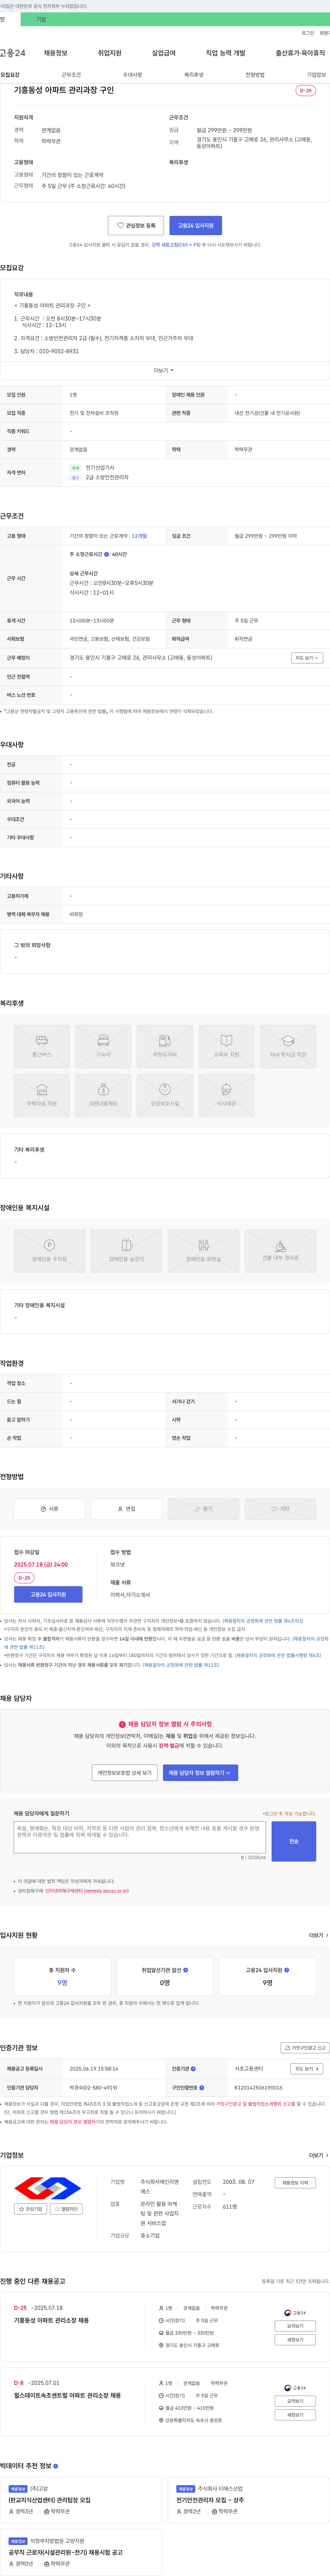The image size is (330, 2576).
Task: Click the info icon beside 구인인증번호
Action: tap(201, 2088)
